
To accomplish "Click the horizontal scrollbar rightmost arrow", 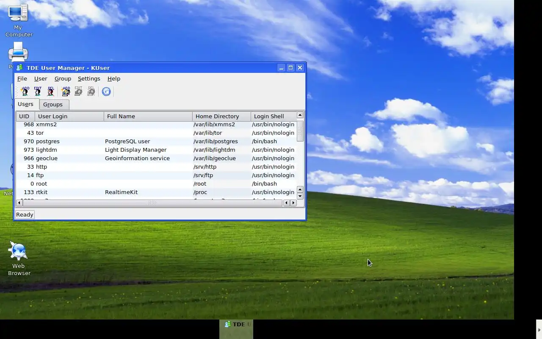I will [x=293, y=203].
